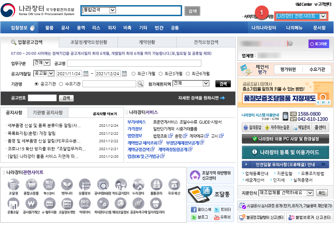Click the gray 검색 button next to 통합검색
The width and height of the screenshot is (336, 225).
pos(192,11)
